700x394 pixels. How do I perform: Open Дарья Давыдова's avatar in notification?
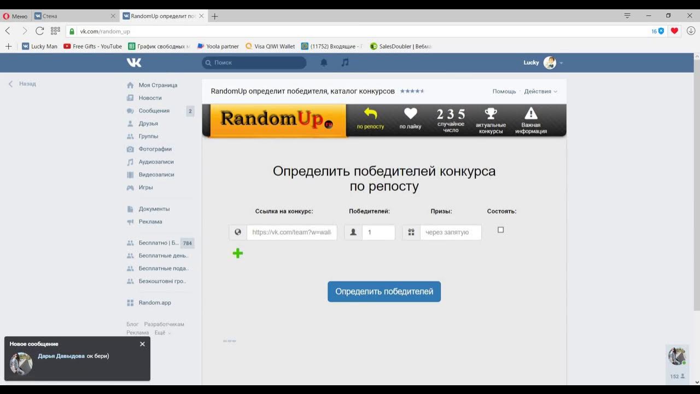[21, 363]
